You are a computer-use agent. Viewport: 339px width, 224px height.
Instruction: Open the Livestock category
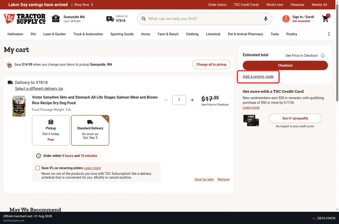(213, 34)
